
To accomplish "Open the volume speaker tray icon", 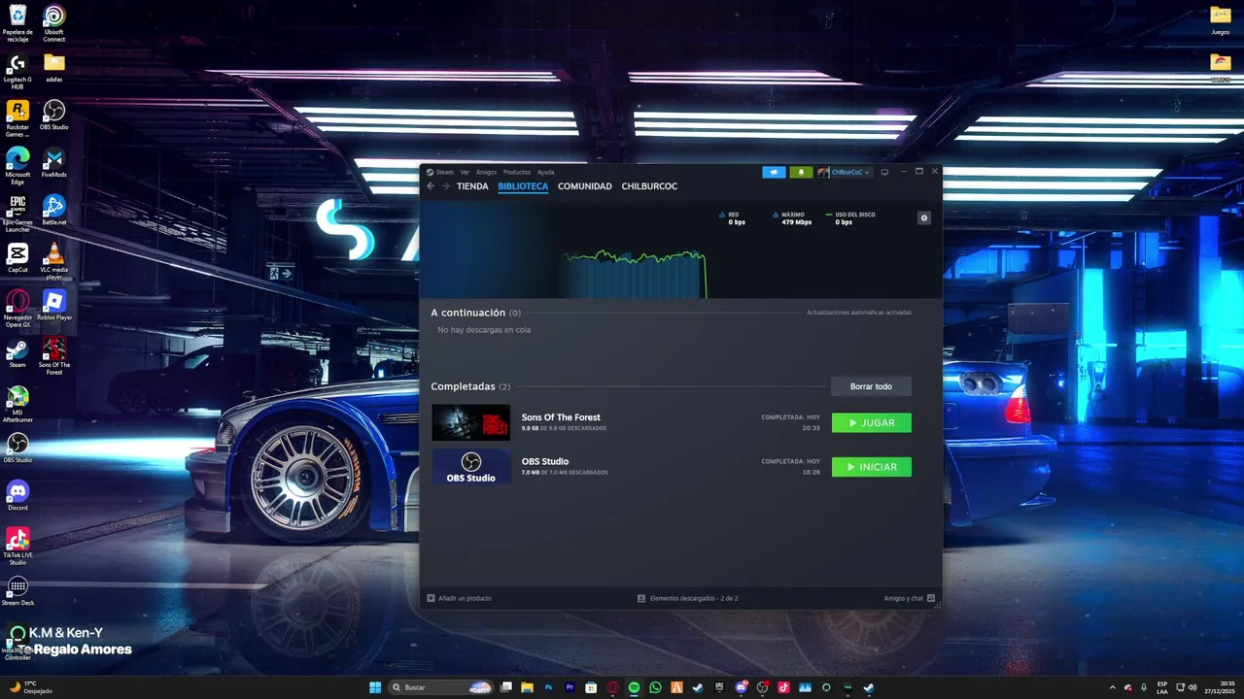I will pyautogui.click(x=1192, y=687).
